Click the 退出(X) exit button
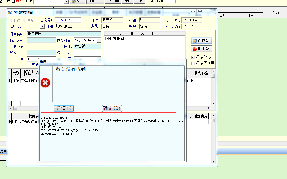This screenshot has width=287, height=179. (x=201, y=49)
